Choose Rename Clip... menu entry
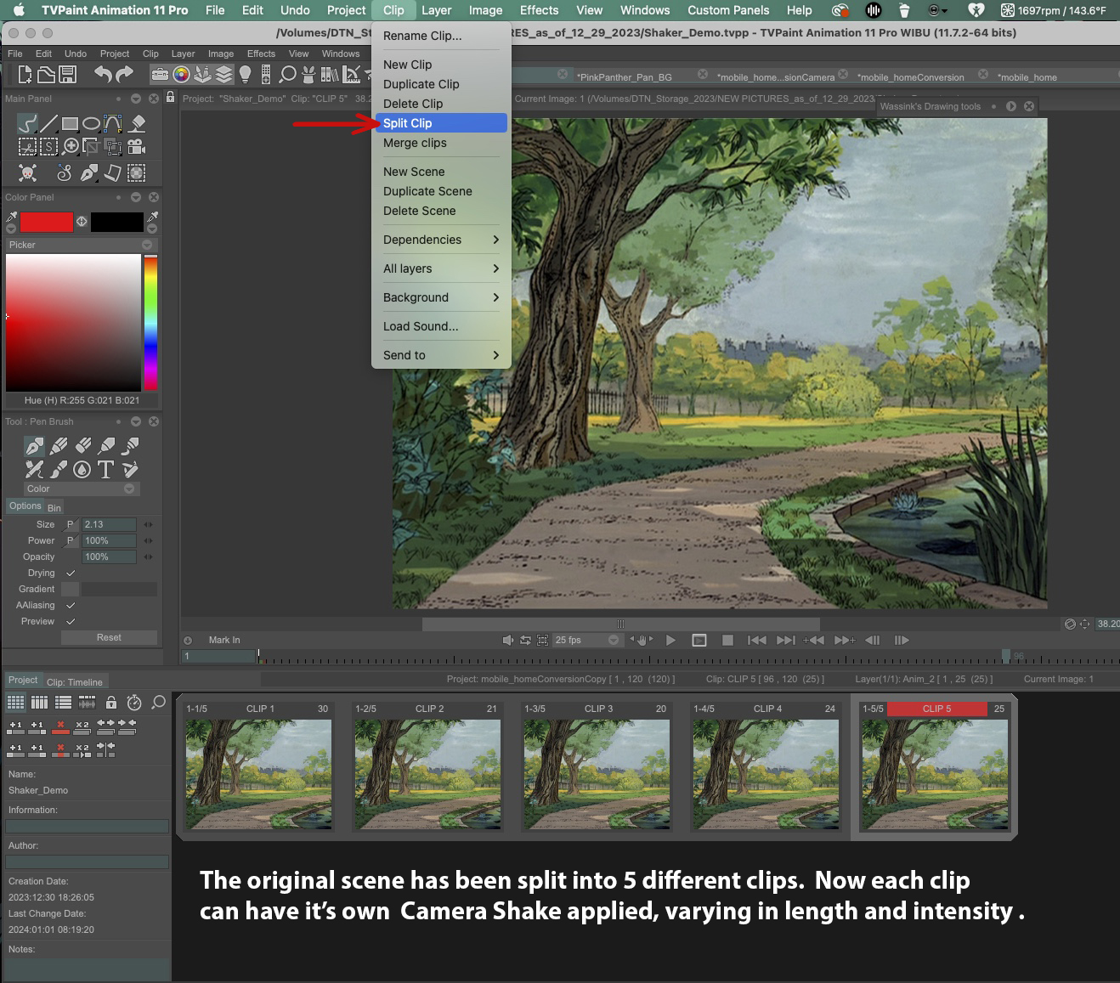The width and height of the screenshot is (1120, 983). (x=441, y=37)
